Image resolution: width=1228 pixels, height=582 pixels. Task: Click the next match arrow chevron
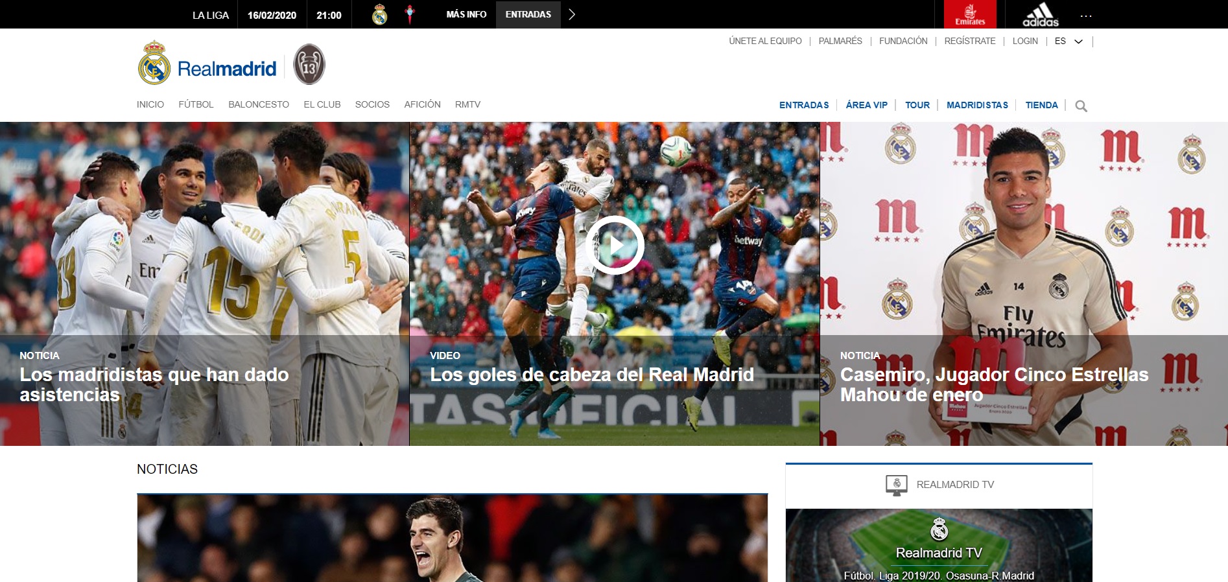point(571,14)
